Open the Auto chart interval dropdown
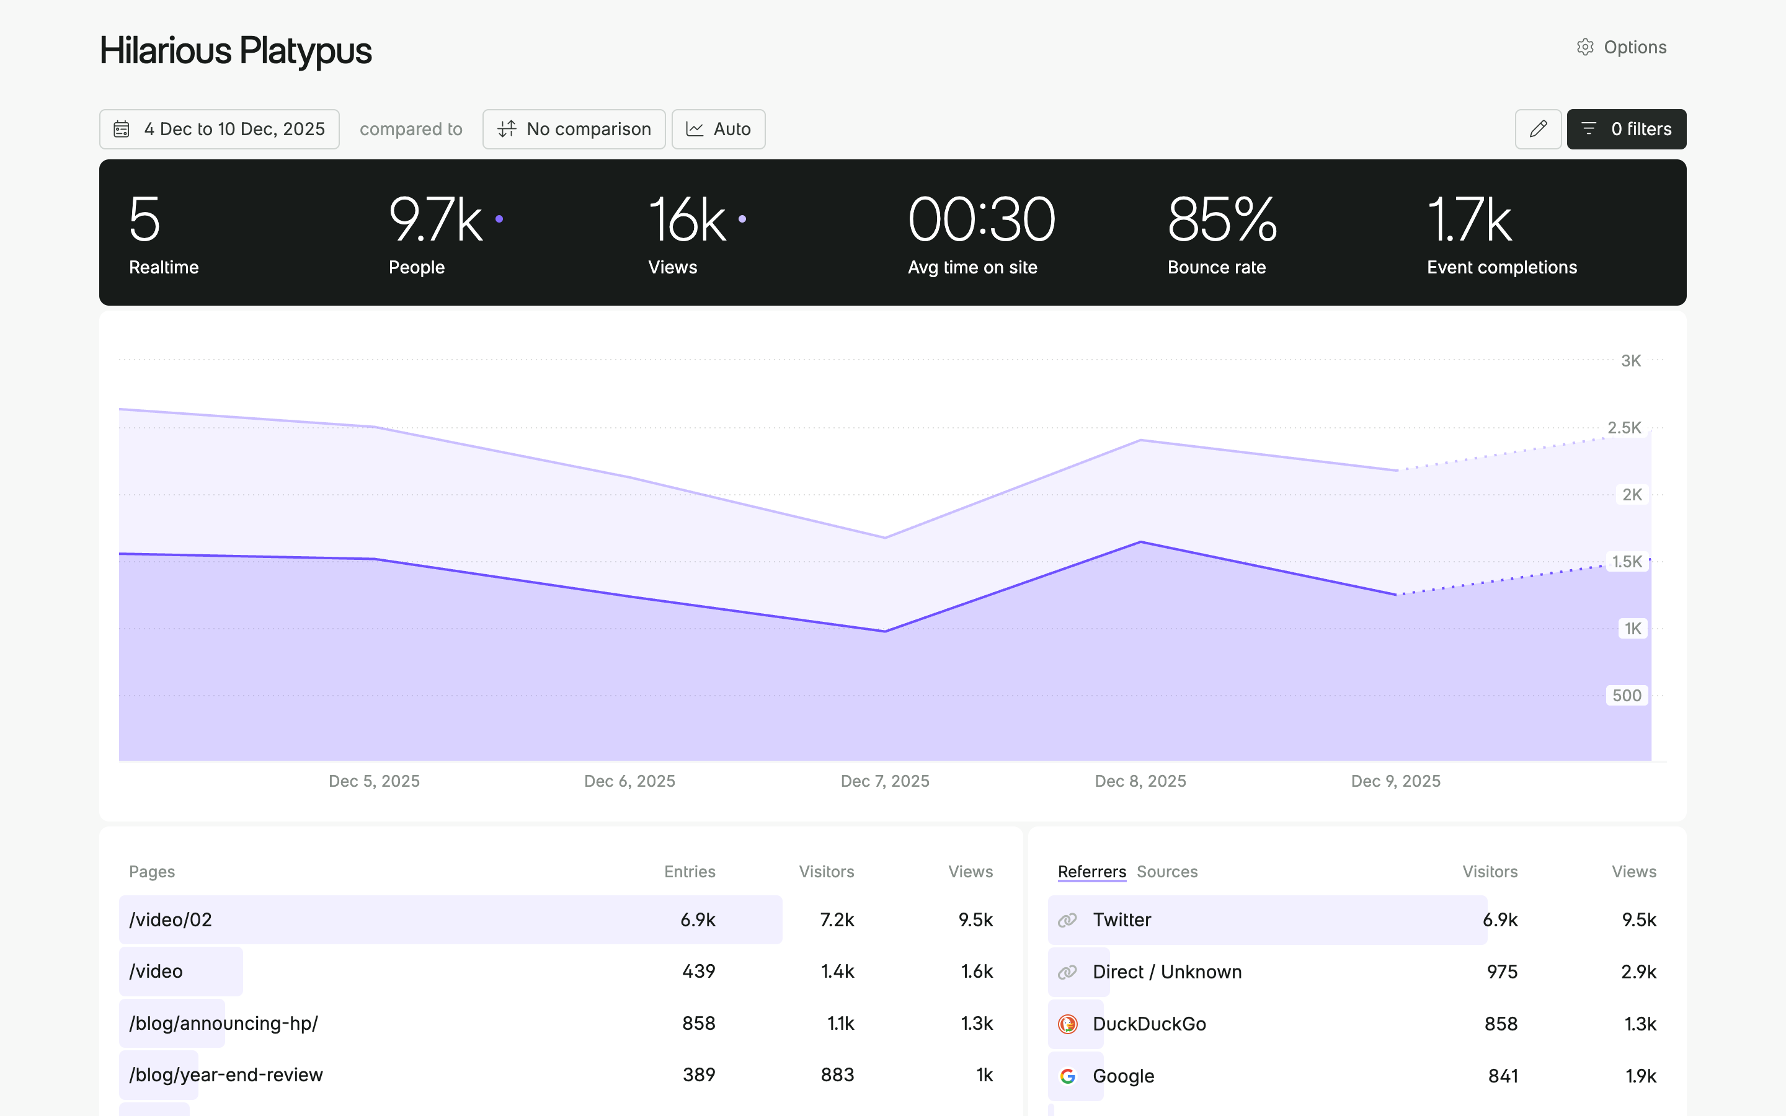1786x1116 pixels. pos(718,129)
